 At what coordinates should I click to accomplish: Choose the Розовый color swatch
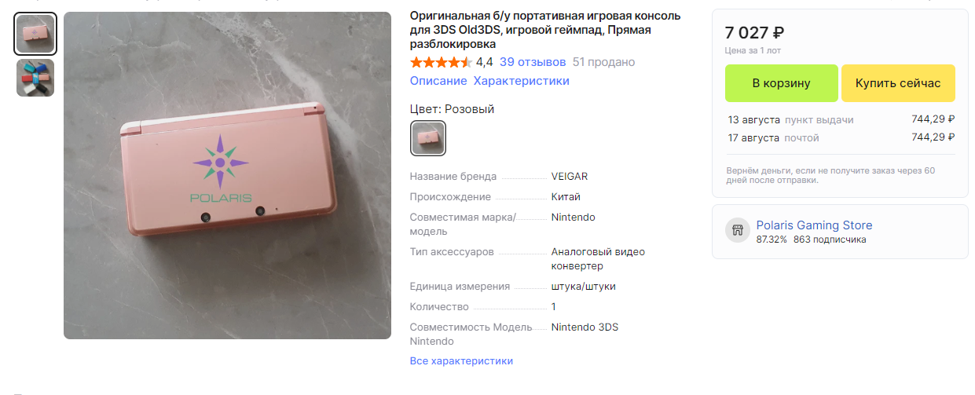(428, 138)
